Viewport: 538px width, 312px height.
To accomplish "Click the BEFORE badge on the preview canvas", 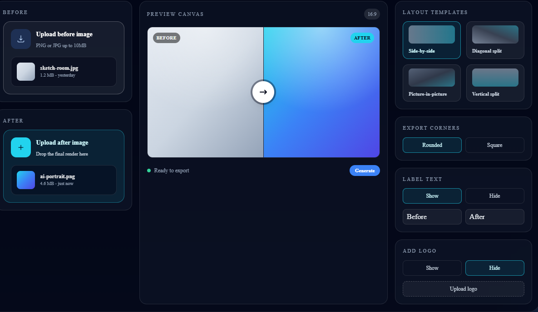I will click(166, 38).
